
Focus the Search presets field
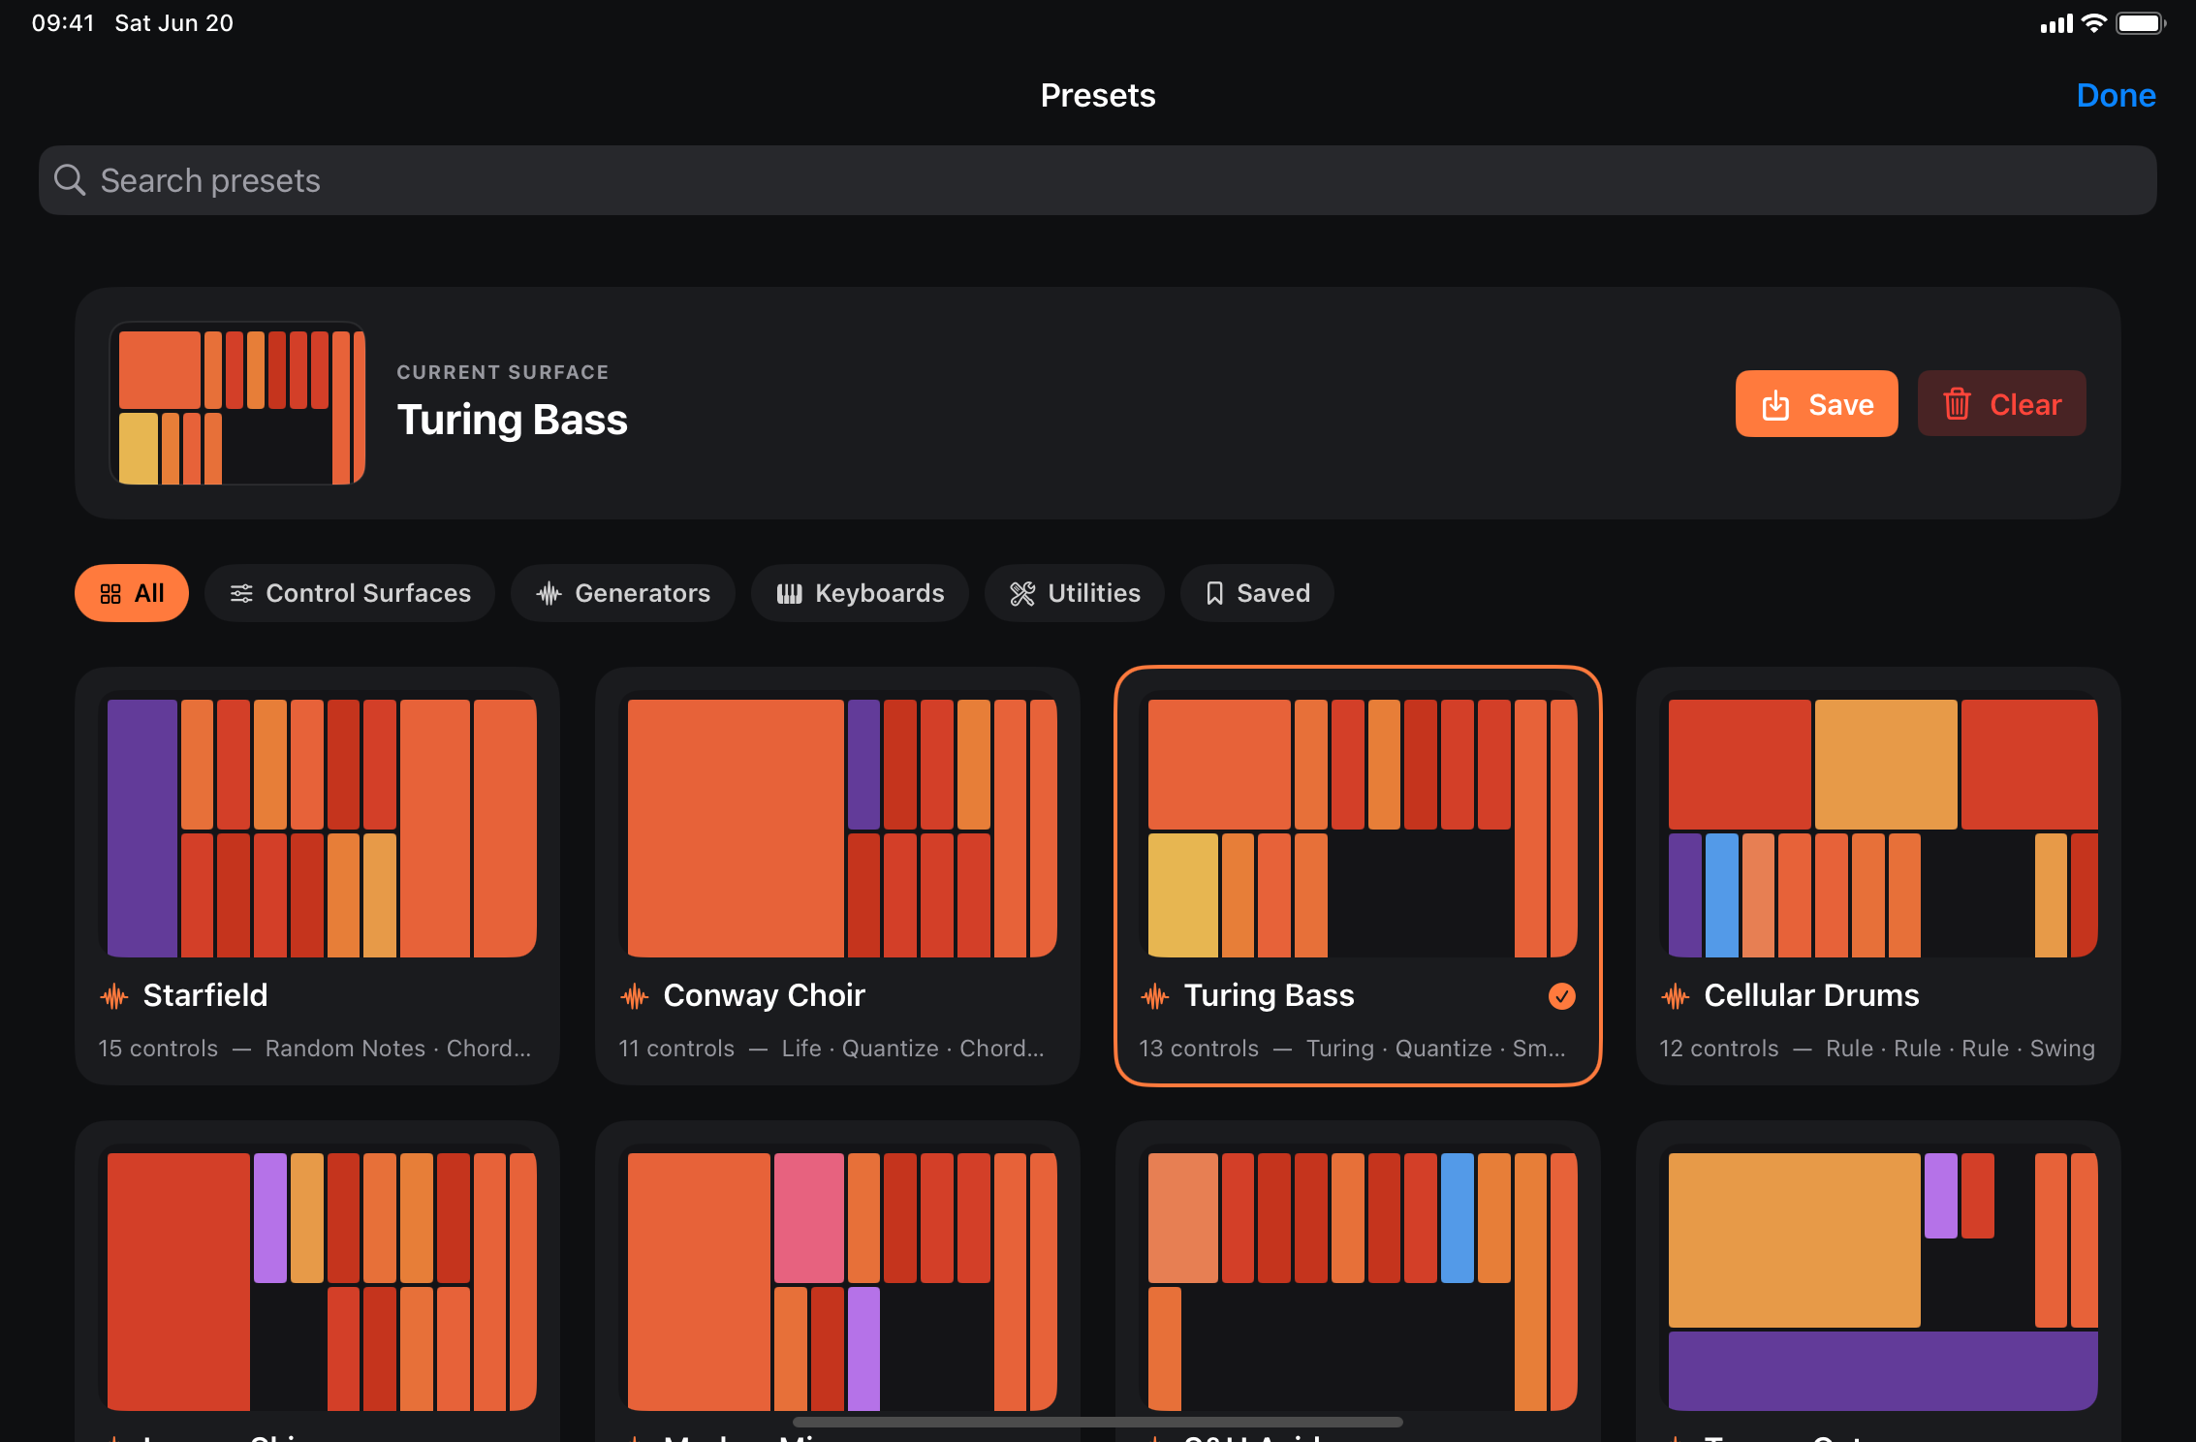pos(1097,180)
